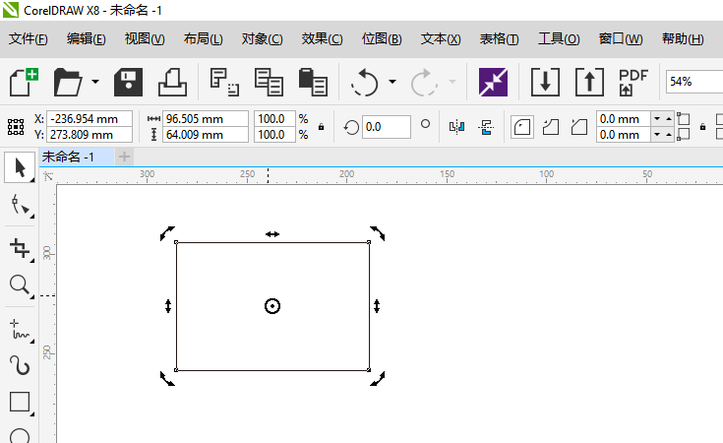Expand the Open folder dropdown arrow
The image size is (723, 443).
coord(95,82)
